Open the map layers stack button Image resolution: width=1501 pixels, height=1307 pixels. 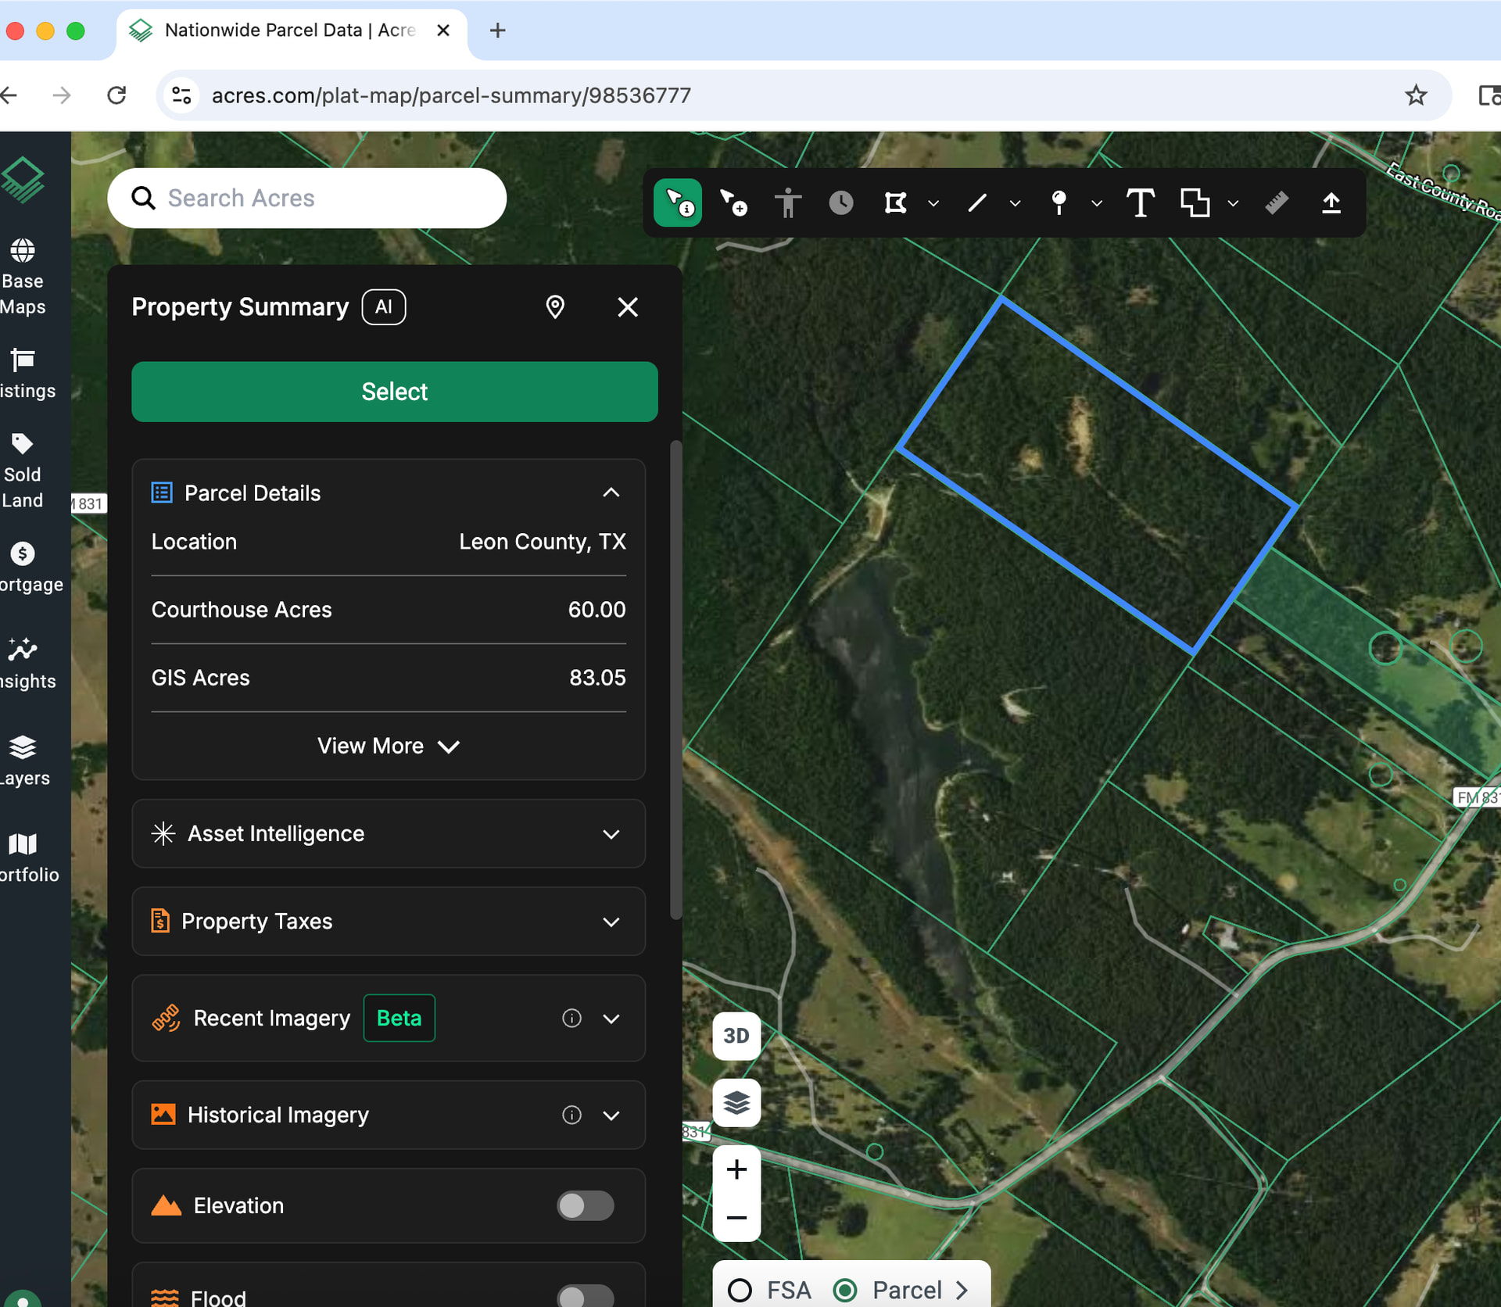coord(736,1102)
